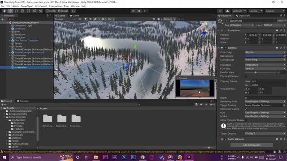This screenshot has height=161, width=287.
Task: Adjust the Project icon size slider
Action: point(209,148)
